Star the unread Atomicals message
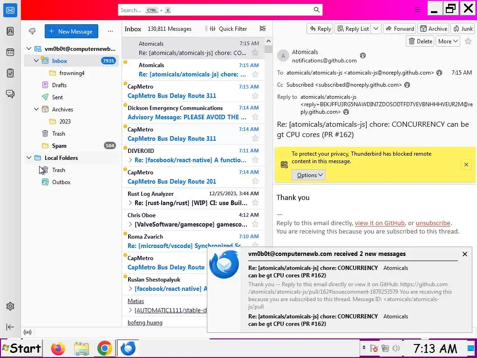 point(255,74)
